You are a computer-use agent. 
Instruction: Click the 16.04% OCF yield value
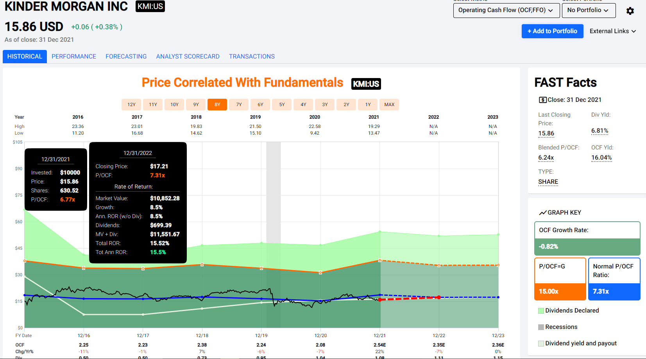pyautogui.click(x=601, y=158)
